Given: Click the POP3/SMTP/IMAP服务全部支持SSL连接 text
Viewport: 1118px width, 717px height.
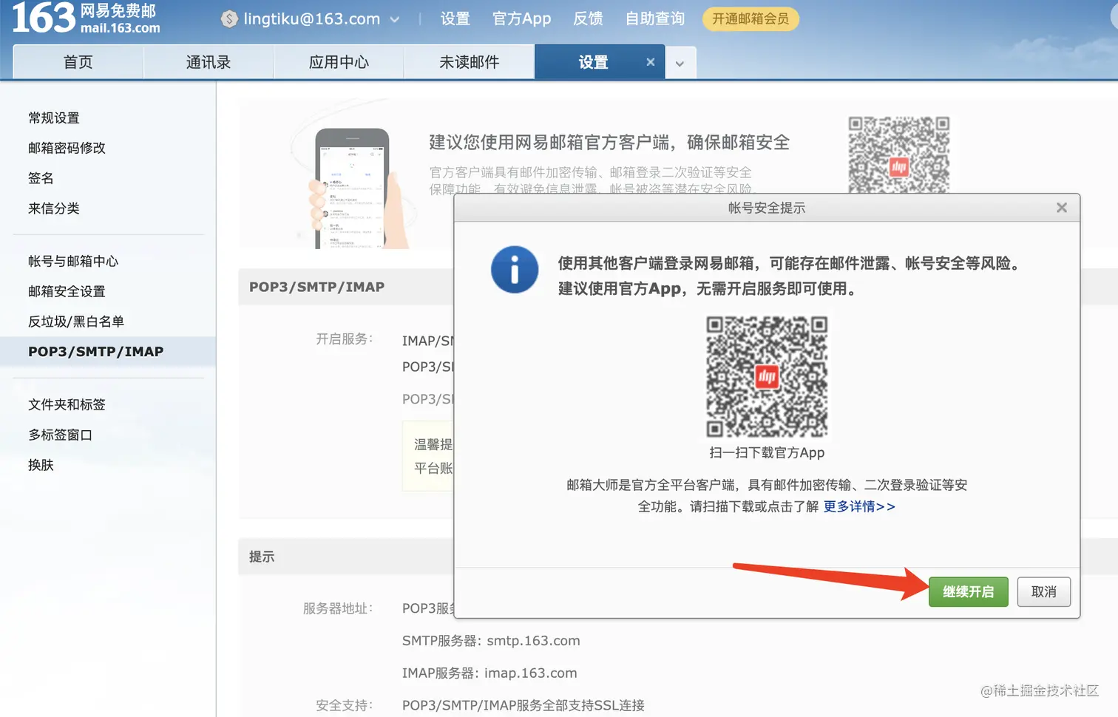Looking at the screenshot, I should tap(524, 705).
